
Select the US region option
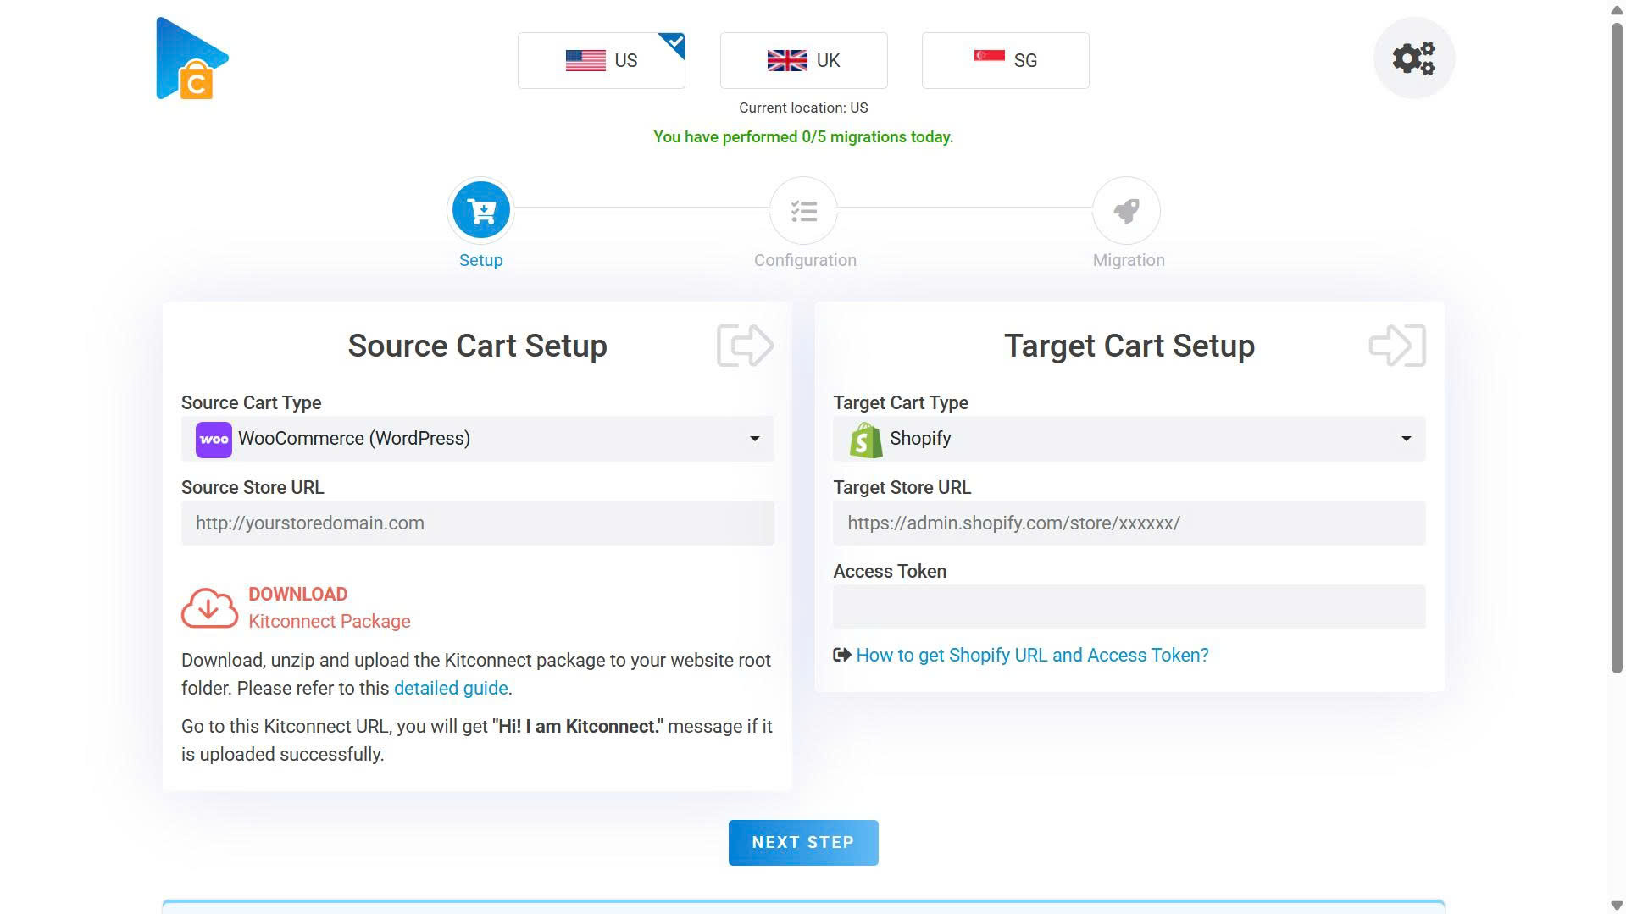[x=601, y=60]
